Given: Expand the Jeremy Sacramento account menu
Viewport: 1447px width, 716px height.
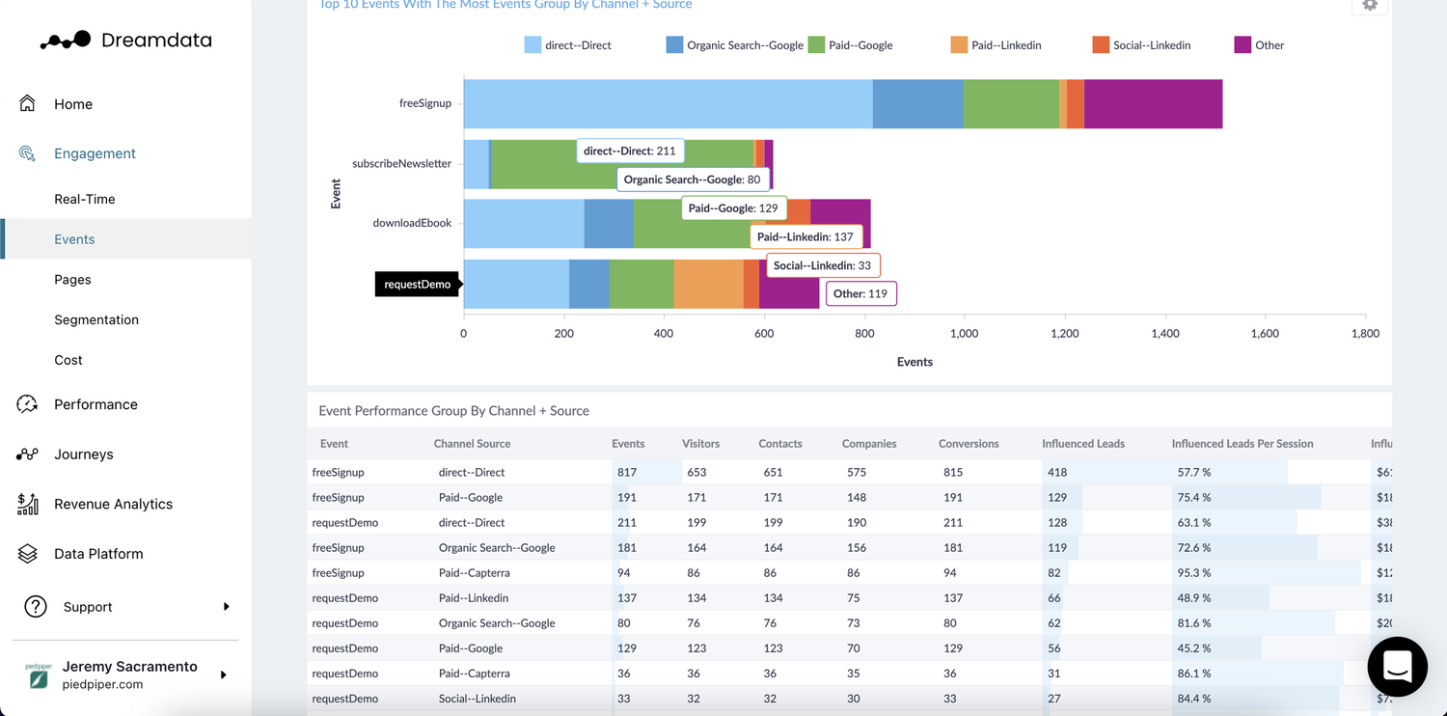Looking at the screenshot, I should tap(224, 675).
